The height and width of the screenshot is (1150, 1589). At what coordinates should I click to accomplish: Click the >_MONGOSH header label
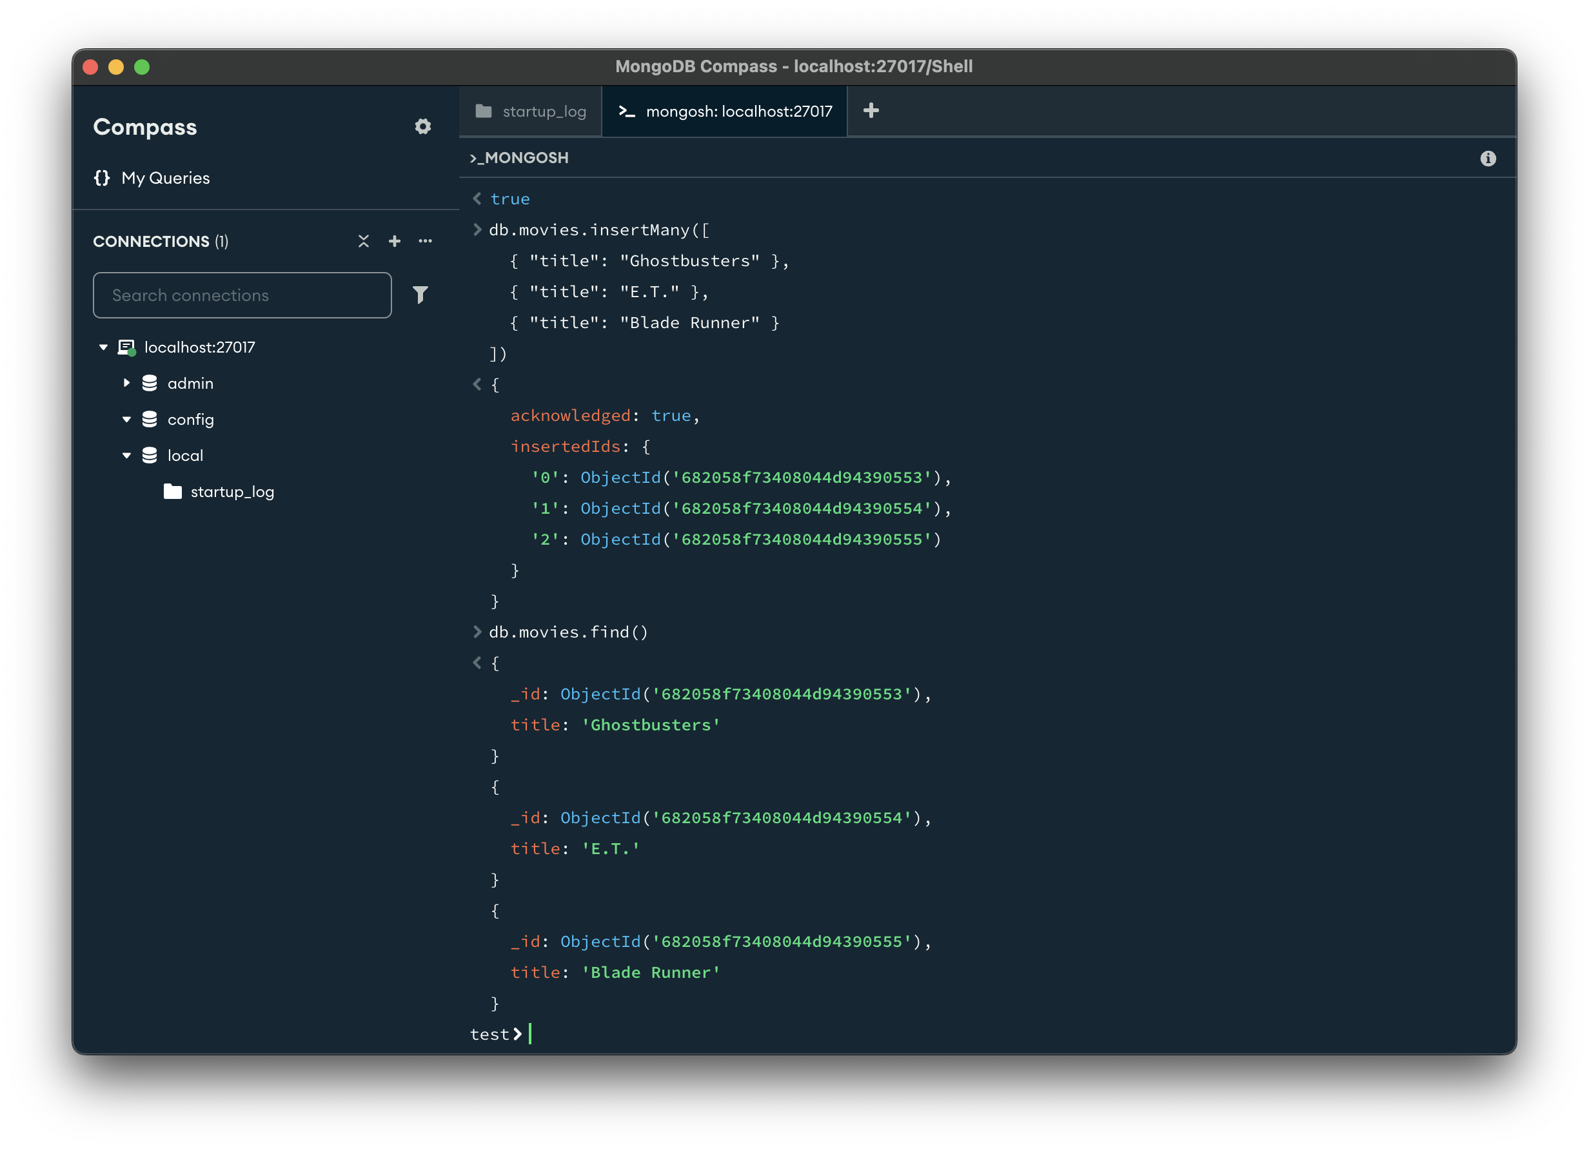[x=519, y=157]
